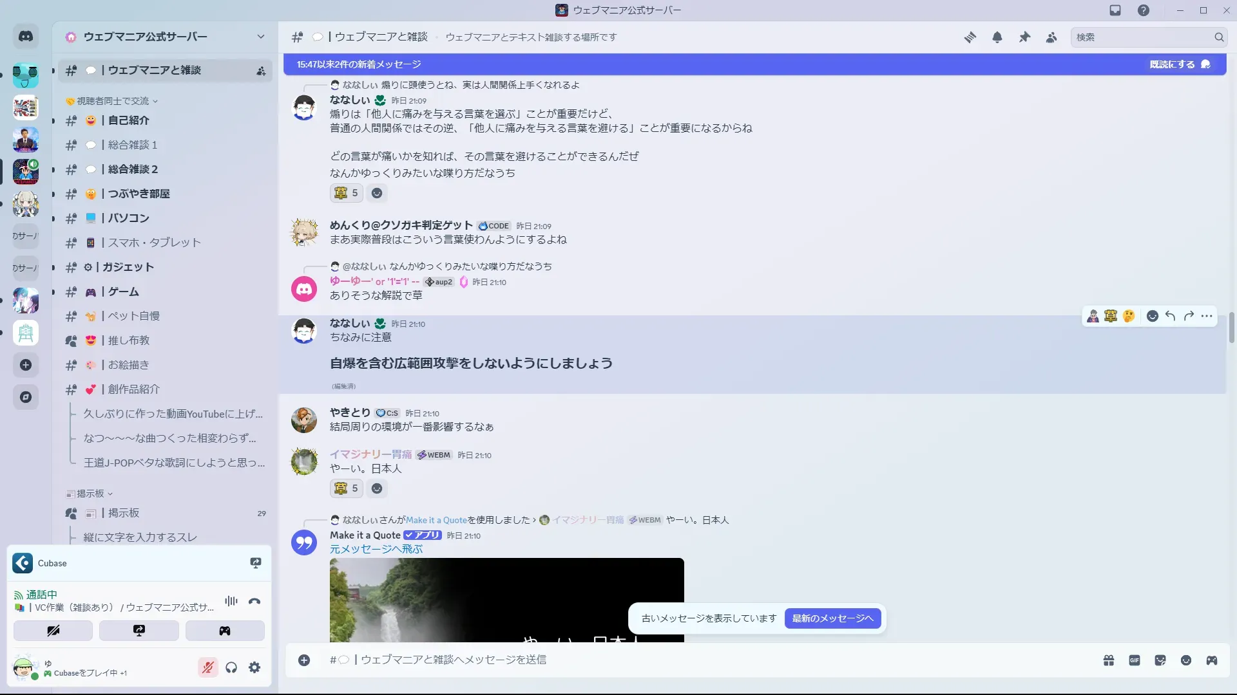The height and width of the screenshot is (695, 1237).
Task: Switch to 総合雑談 2 channel
Action: pos(133,169)
